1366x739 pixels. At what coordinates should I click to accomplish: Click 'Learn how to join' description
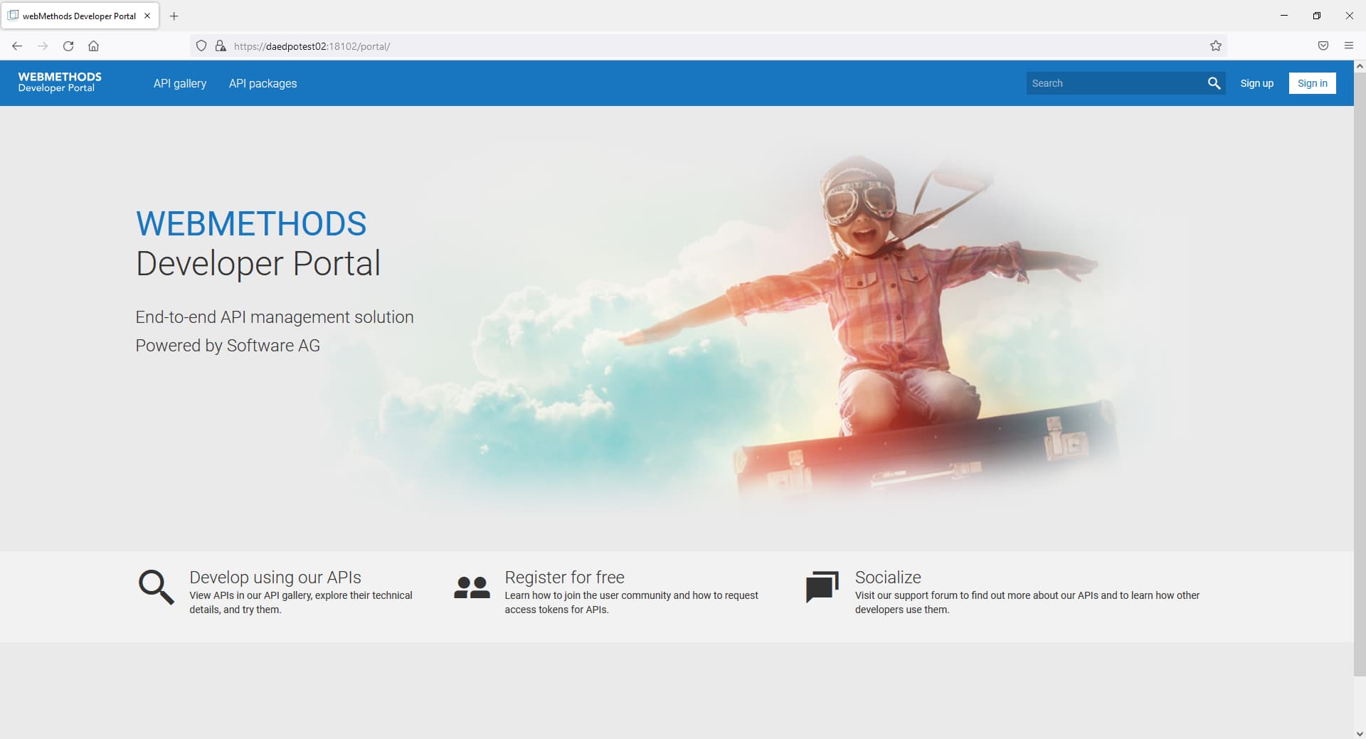tap(631, 602)
